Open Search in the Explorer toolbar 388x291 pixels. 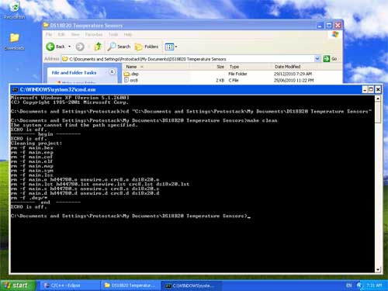tap(119, 47)
